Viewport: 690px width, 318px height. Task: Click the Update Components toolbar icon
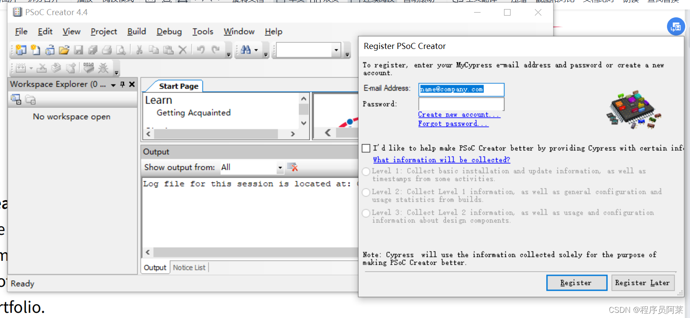[70, 68]
